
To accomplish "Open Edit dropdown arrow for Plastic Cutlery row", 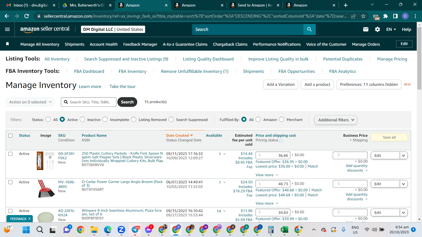I will (404, 156).
